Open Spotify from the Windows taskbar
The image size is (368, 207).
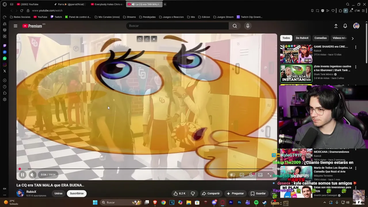[256, 202]
